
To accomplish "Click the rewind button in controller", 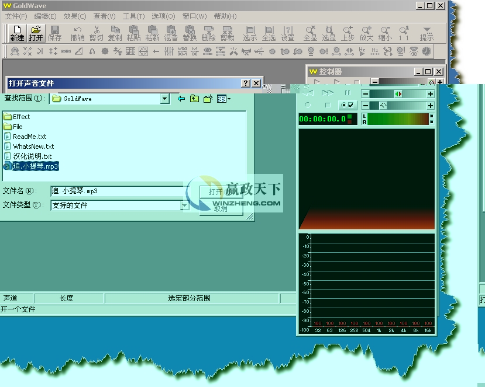I will tap(308, 93).
